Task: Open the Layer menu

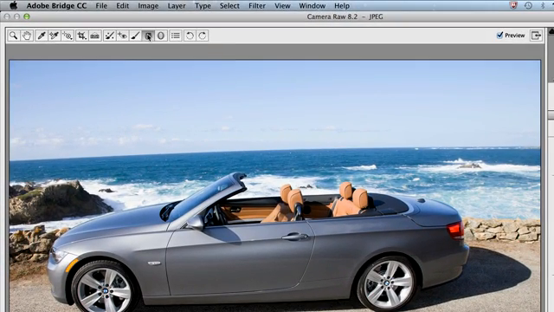Action: click(x=177, y=6)
